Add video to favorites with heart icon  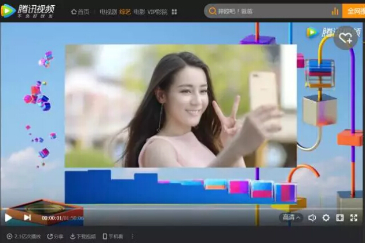[346, 38]
